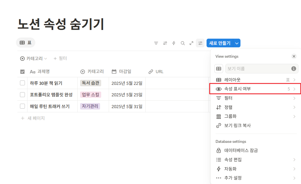
Task: Expand the 레이아웃 settings row
Action: pyautogui.click(x=252, y=80)
